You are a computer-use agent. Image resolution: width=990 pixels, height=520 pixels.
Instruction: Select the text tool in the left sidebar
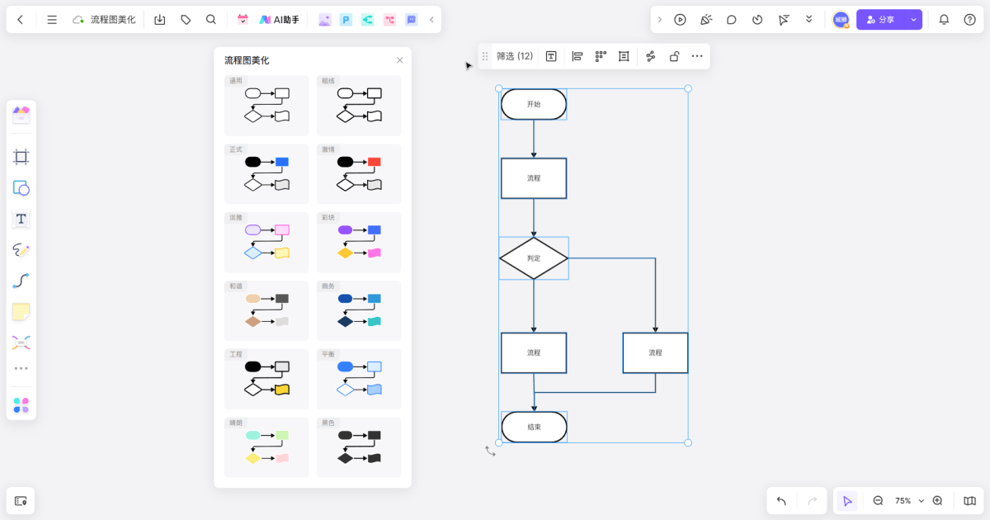[21, 219]
